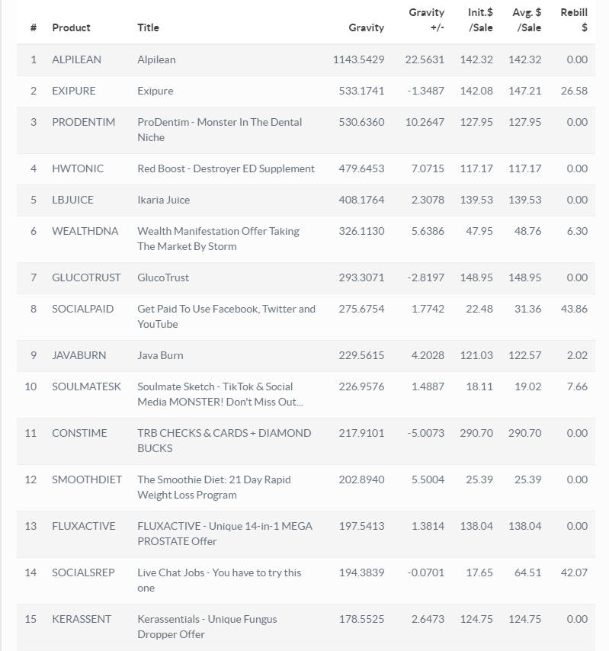
Task: Click gravity change value 22.5631
Action: [425, 59]
